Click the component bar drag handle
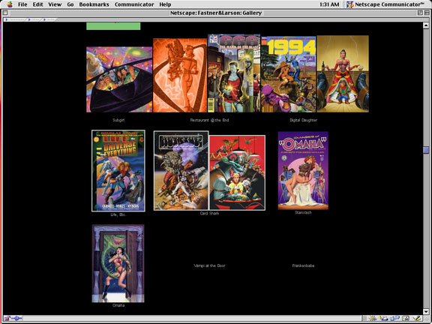The height and width of the screenshot is (324, 432). [x=364, y=319]
